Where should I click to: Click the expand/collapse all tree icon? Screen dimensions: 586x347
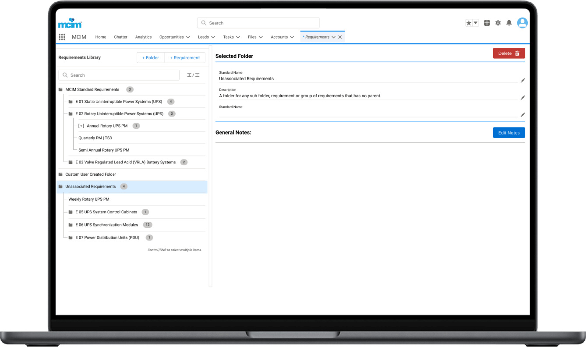[x=193, y=75]
